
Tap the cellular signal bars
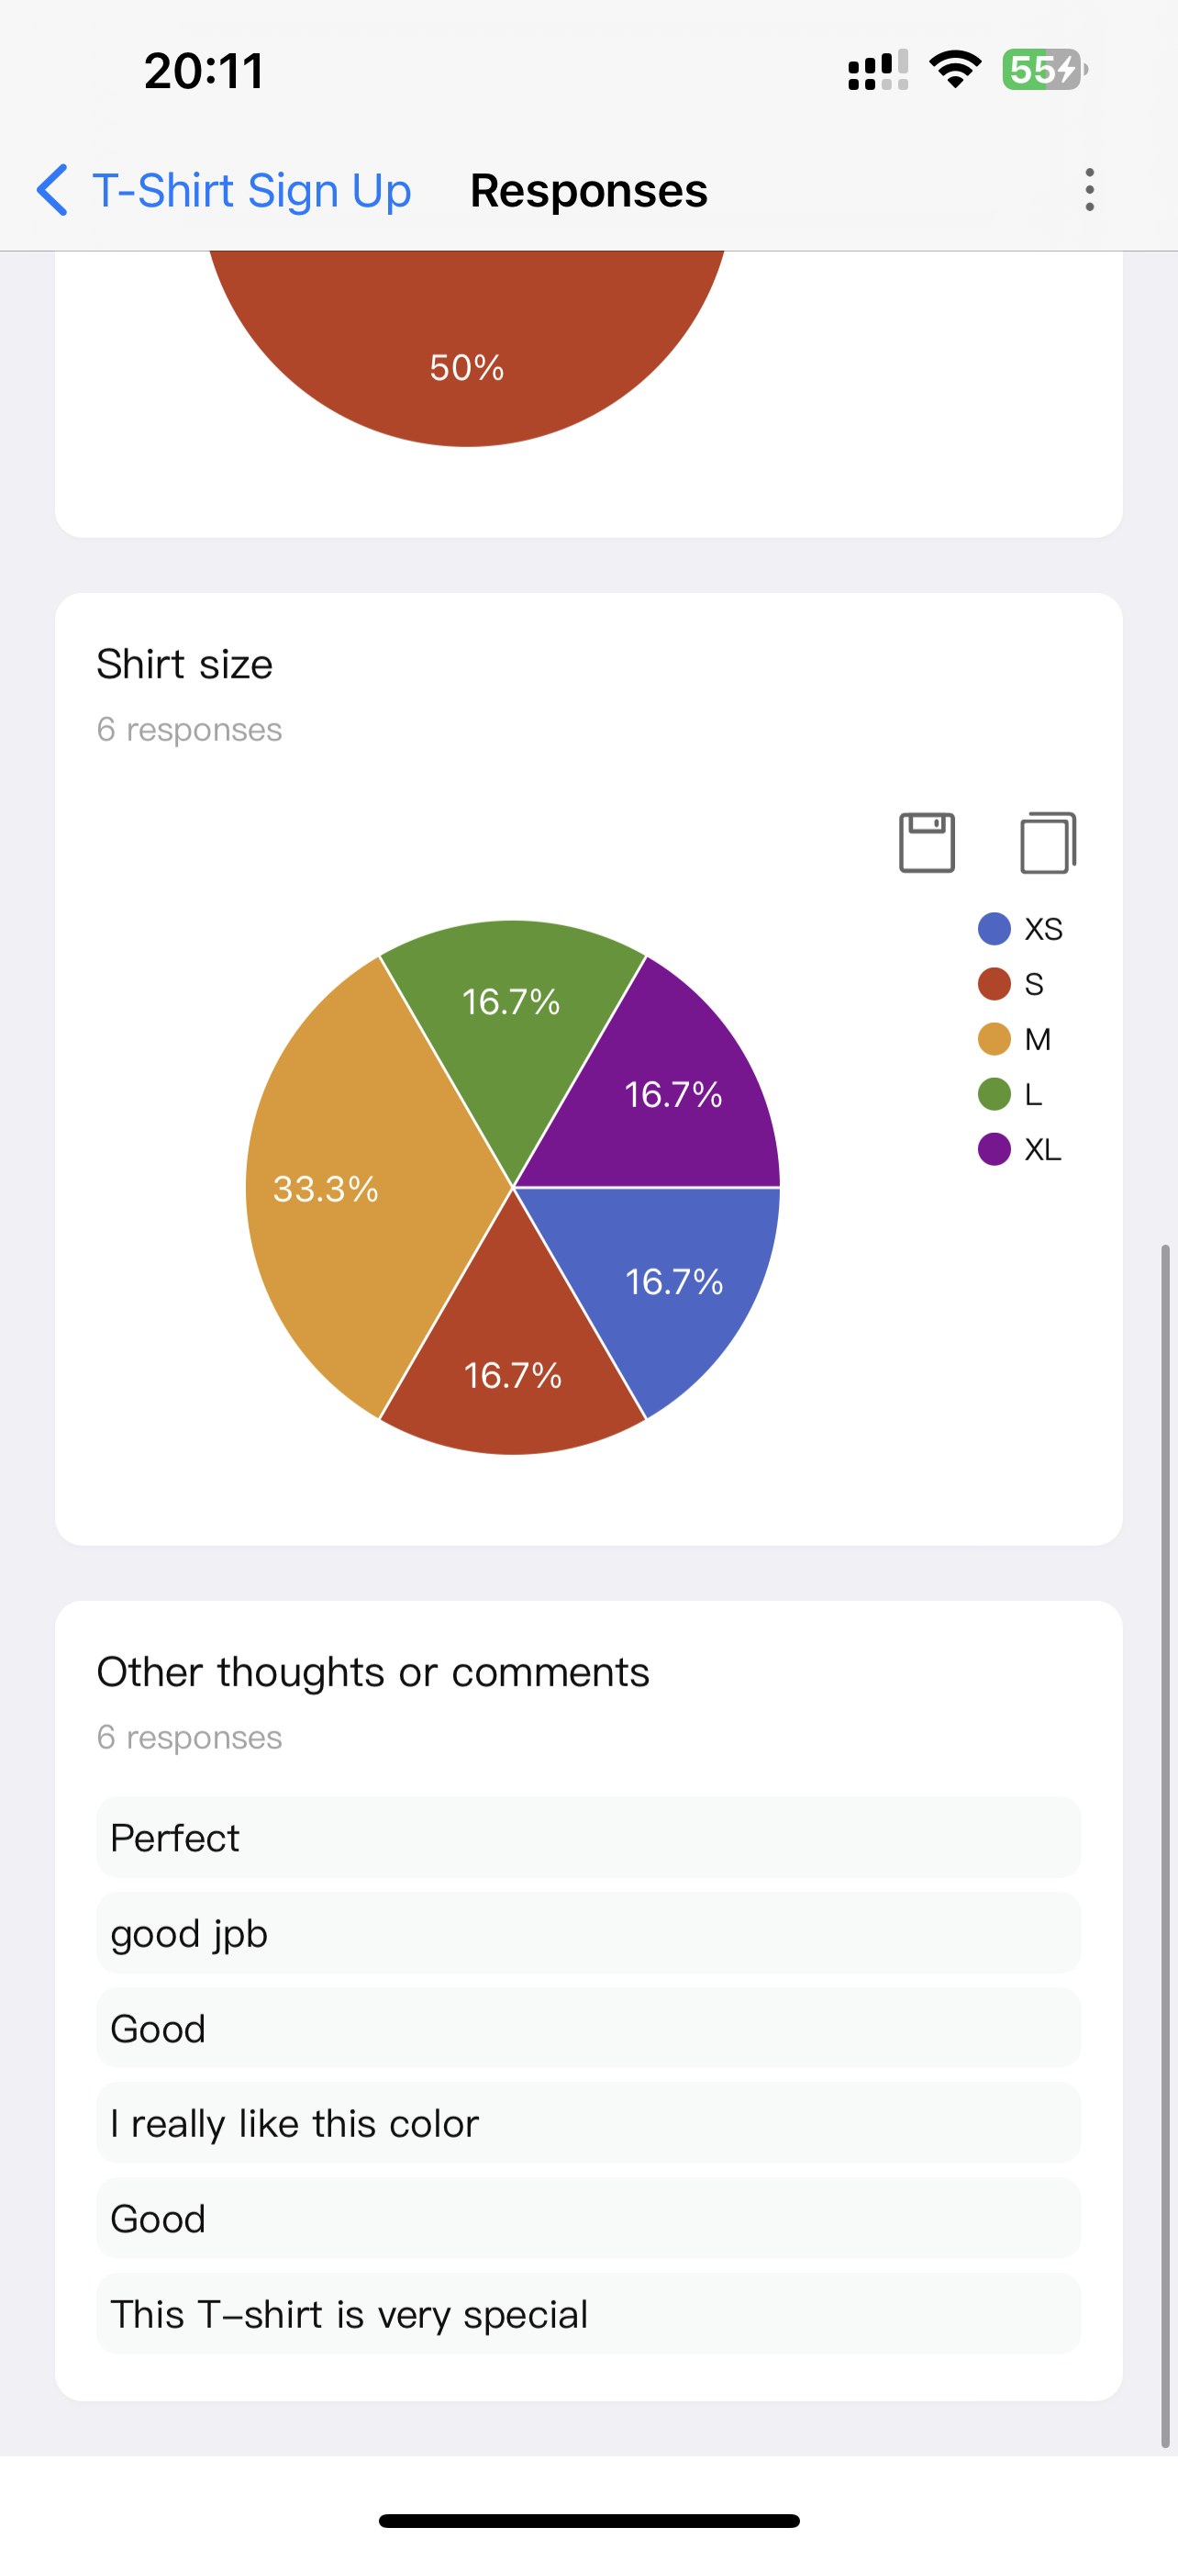coord(875,69)
